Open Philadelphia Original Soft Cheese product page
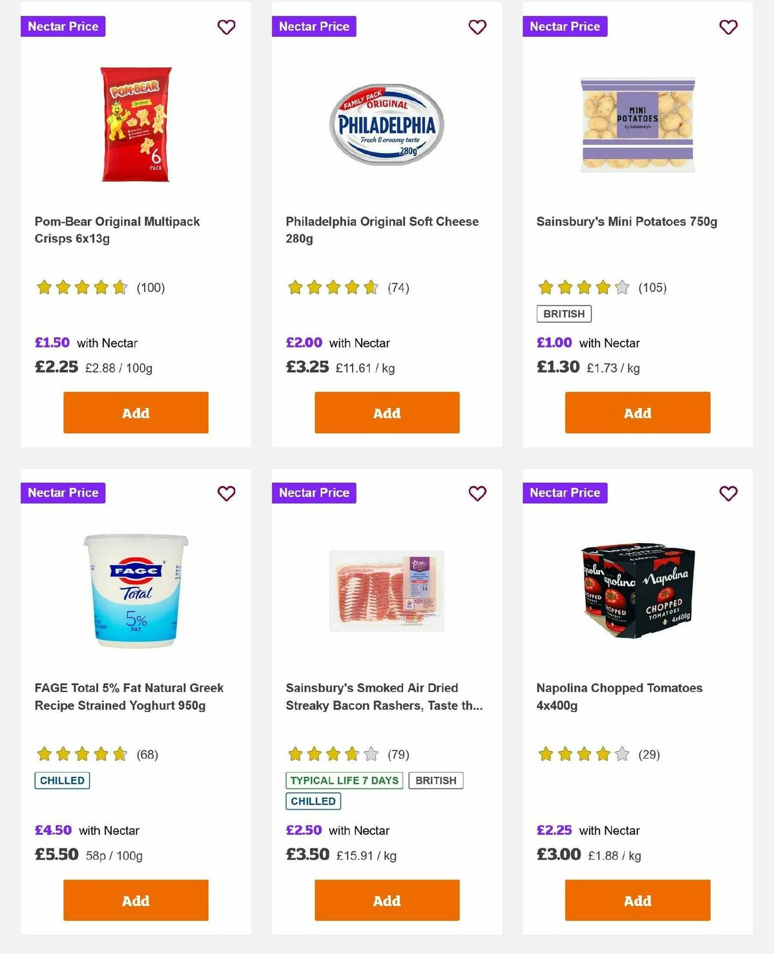Image resolution: width=775 pixels, height=955 pixels. pyautogui.click(x=382, y=229)
